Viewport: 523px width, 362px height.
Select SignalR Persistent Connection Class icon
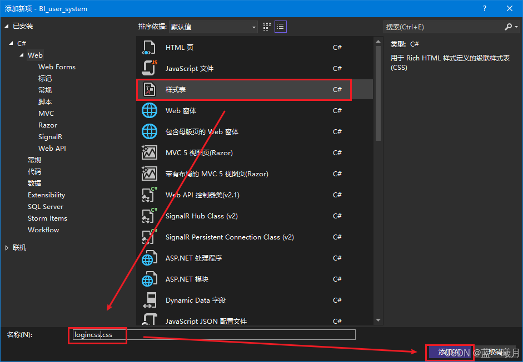pyautogui.click(x=149, y=237)
